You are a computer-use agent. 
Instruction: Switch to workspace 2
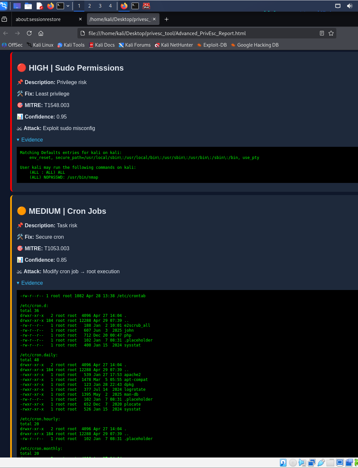pyautogui.click(x=90, y=6)
